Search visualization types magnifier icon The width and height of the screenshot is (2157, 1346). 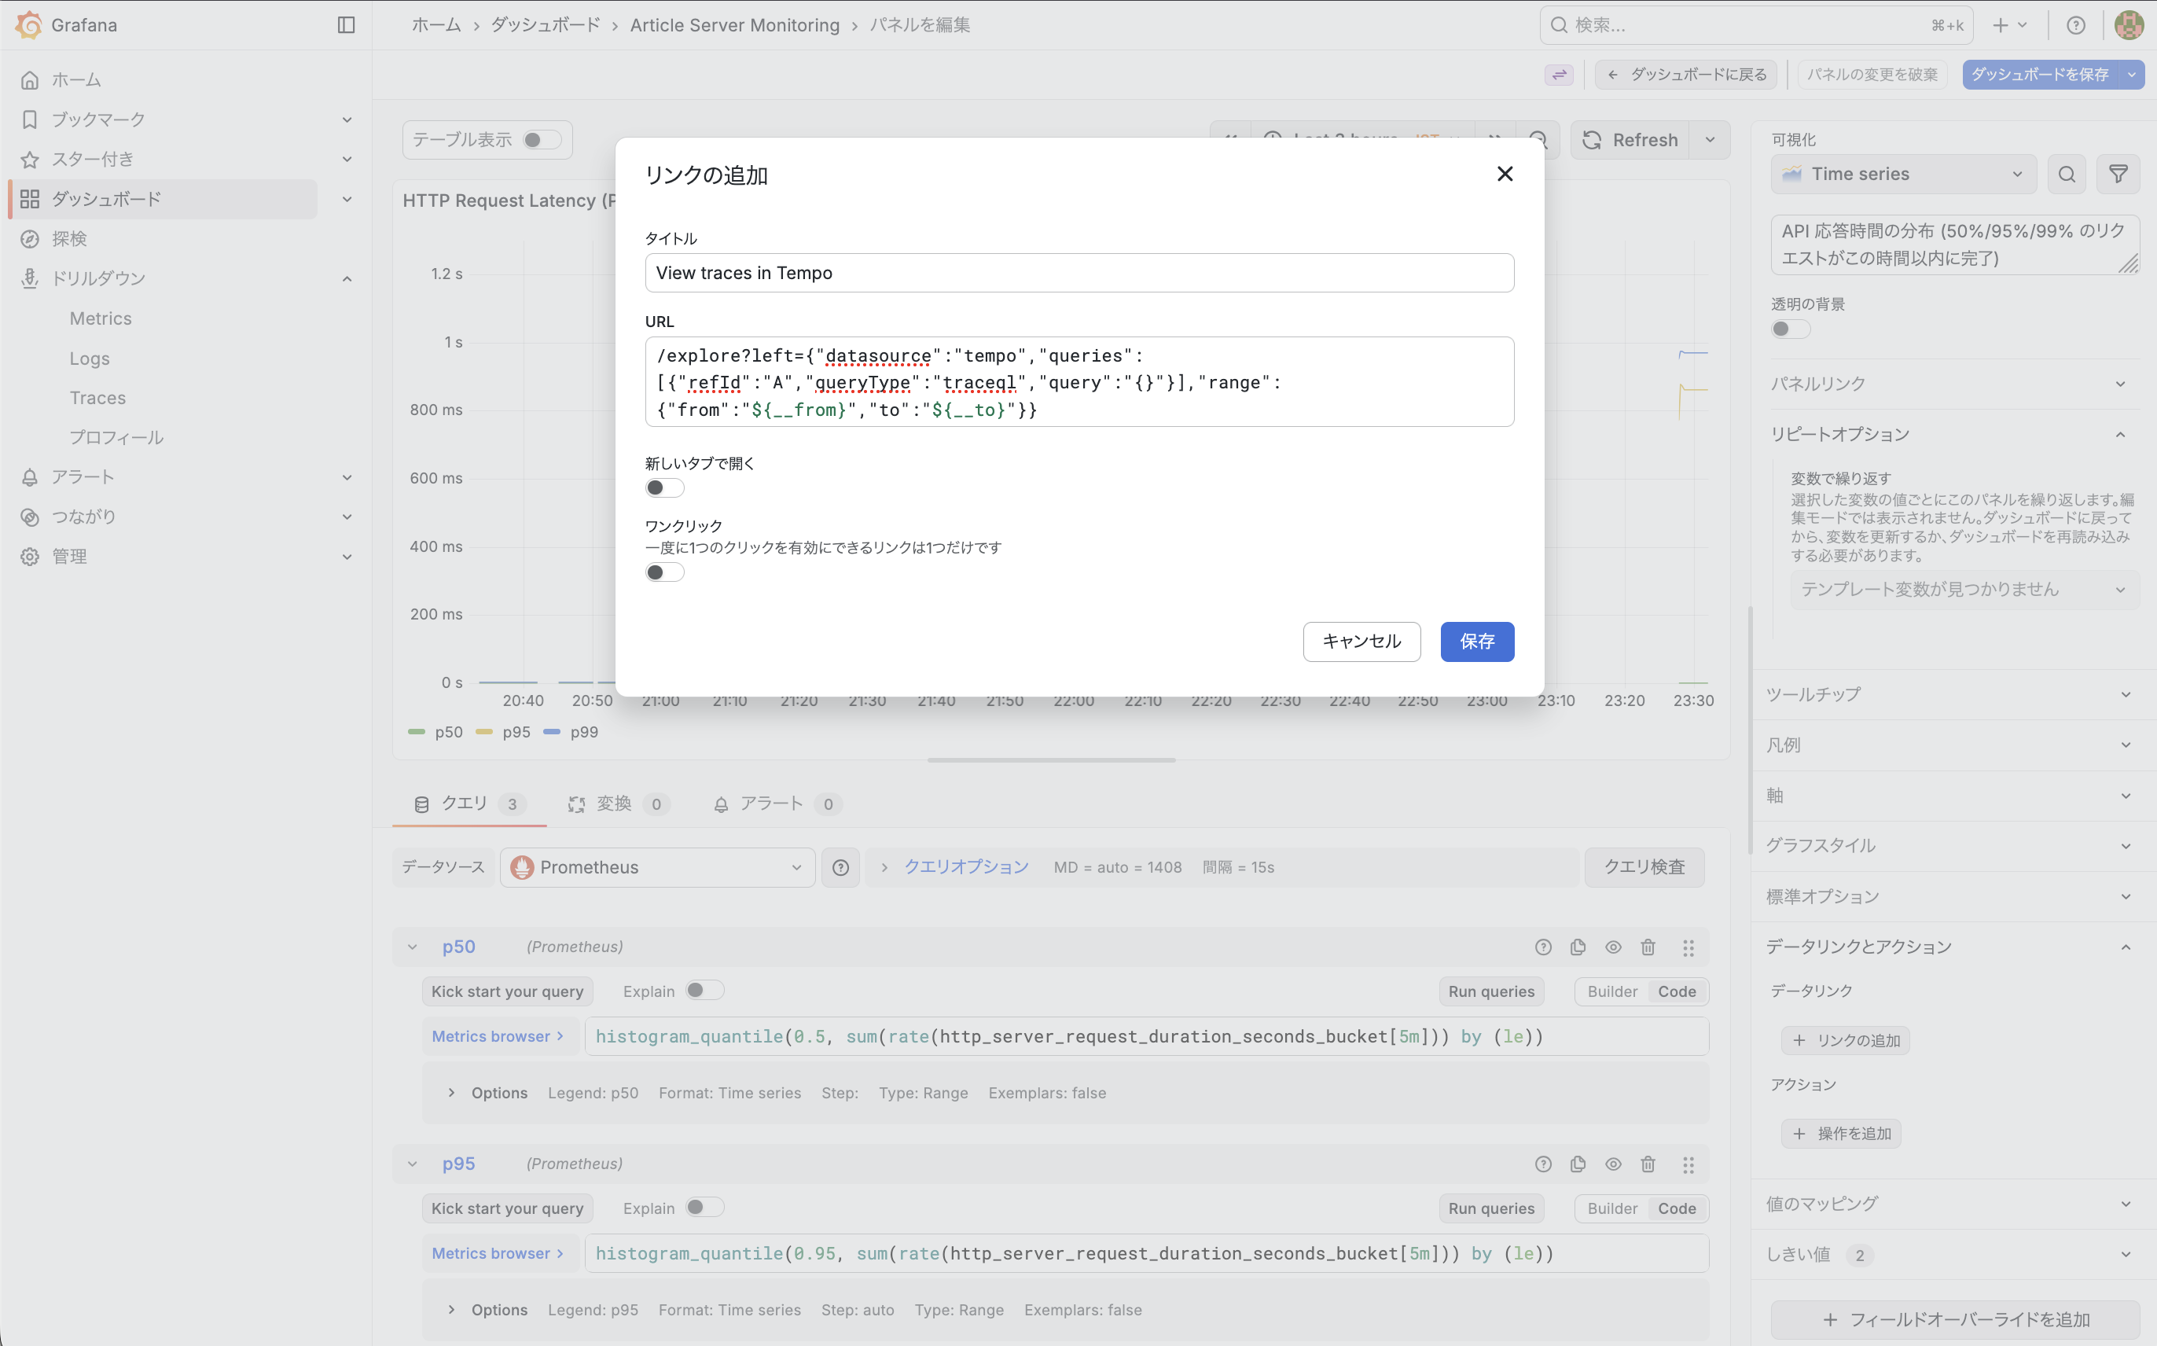click(2067, 175)
